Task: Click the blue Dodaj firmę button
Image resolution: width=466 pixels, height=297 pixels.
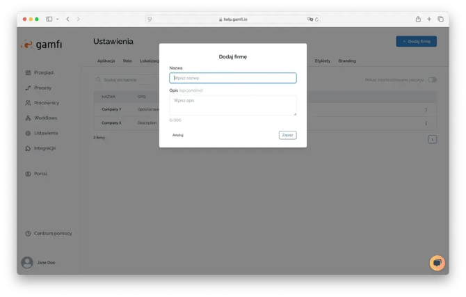Action: coord(416,42)
